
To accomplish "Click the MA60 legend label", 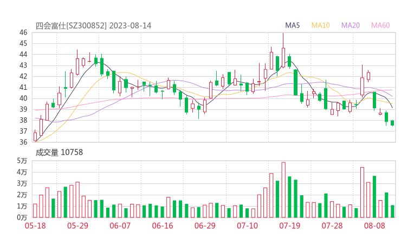I will (380, 25).
